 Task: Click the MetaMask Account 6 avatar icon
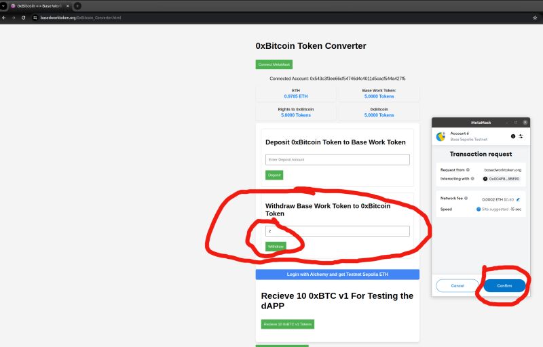[x=441, y=136]
